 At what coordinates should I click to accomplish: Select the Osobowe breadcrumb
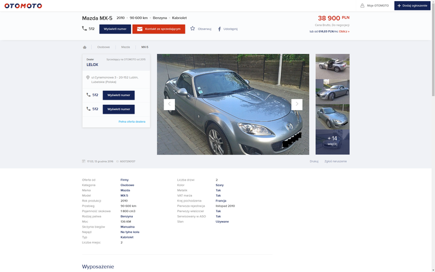pos(104,47)
